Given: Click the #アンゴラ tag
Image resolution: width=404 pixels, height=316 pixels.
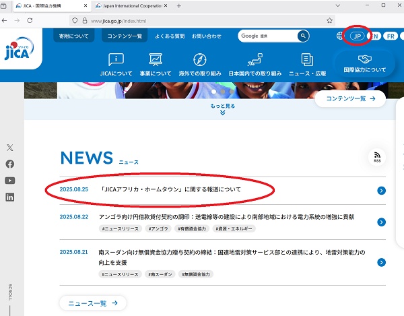Looking at the screenshot, I should point(158,228).
